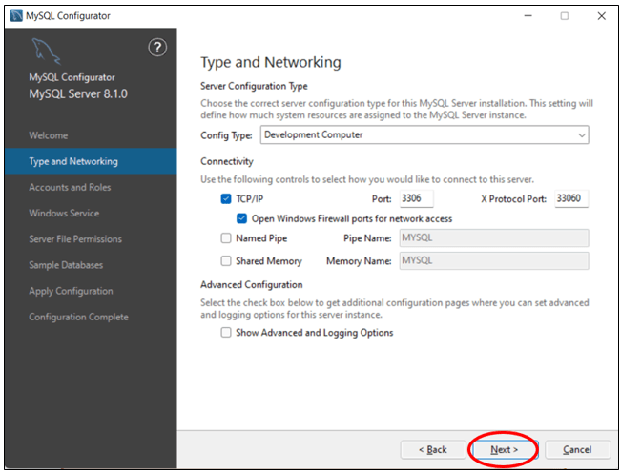This screenshot has width=621, height=473.
Task: Enable the Named Pipe checkbox
Action: pyautogui.click(x=226, y=238)
